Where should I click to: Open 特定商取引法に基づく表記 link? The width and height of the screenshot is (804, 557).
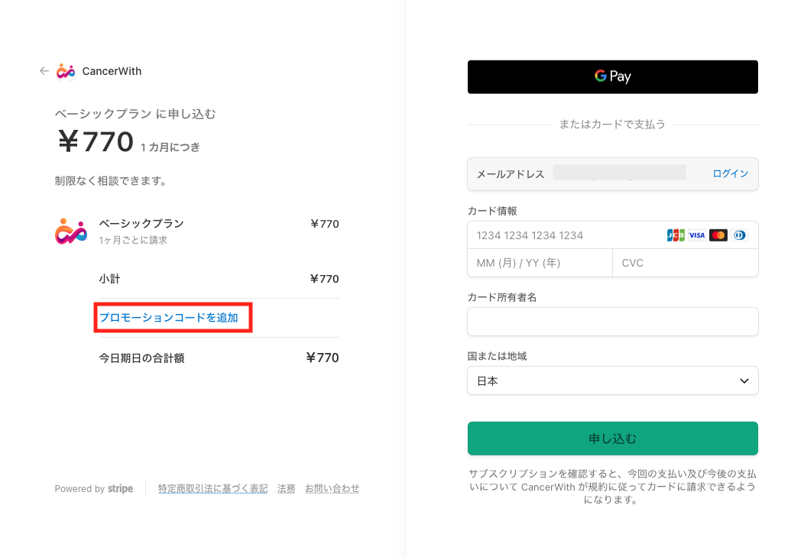point(212,489)
